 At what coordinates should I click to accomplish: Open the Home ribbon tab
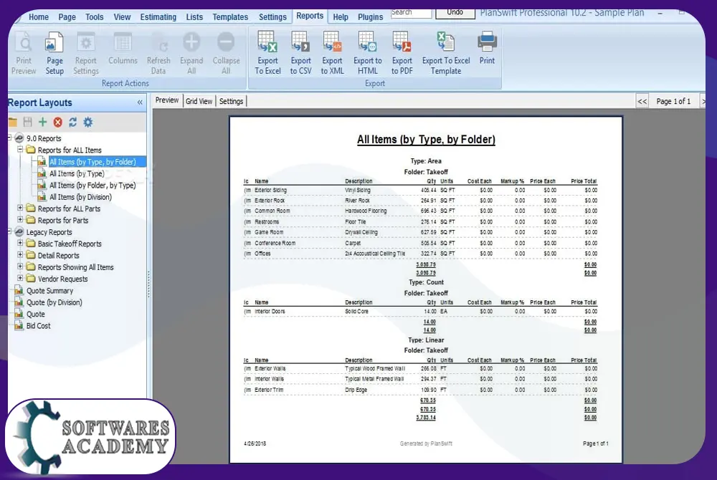[x=39, y=17]
